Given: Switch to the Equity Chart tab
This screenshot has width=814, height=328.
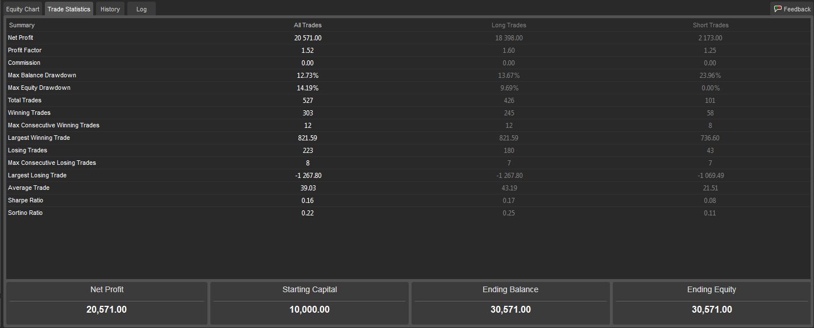Looking at the screenshot, I should click(x=23, y=9).
